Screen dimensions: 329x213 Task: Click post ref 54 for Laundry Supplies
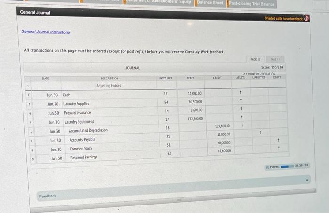coord(166,102)
